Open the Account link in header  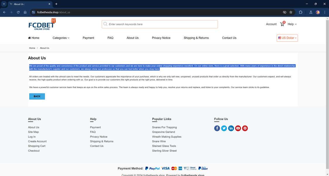point(271,24)
